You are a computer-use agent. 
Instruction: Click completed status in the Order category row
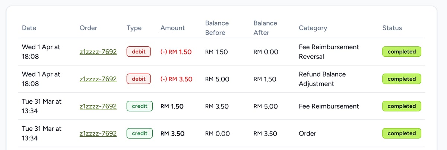tap(402, 133)
